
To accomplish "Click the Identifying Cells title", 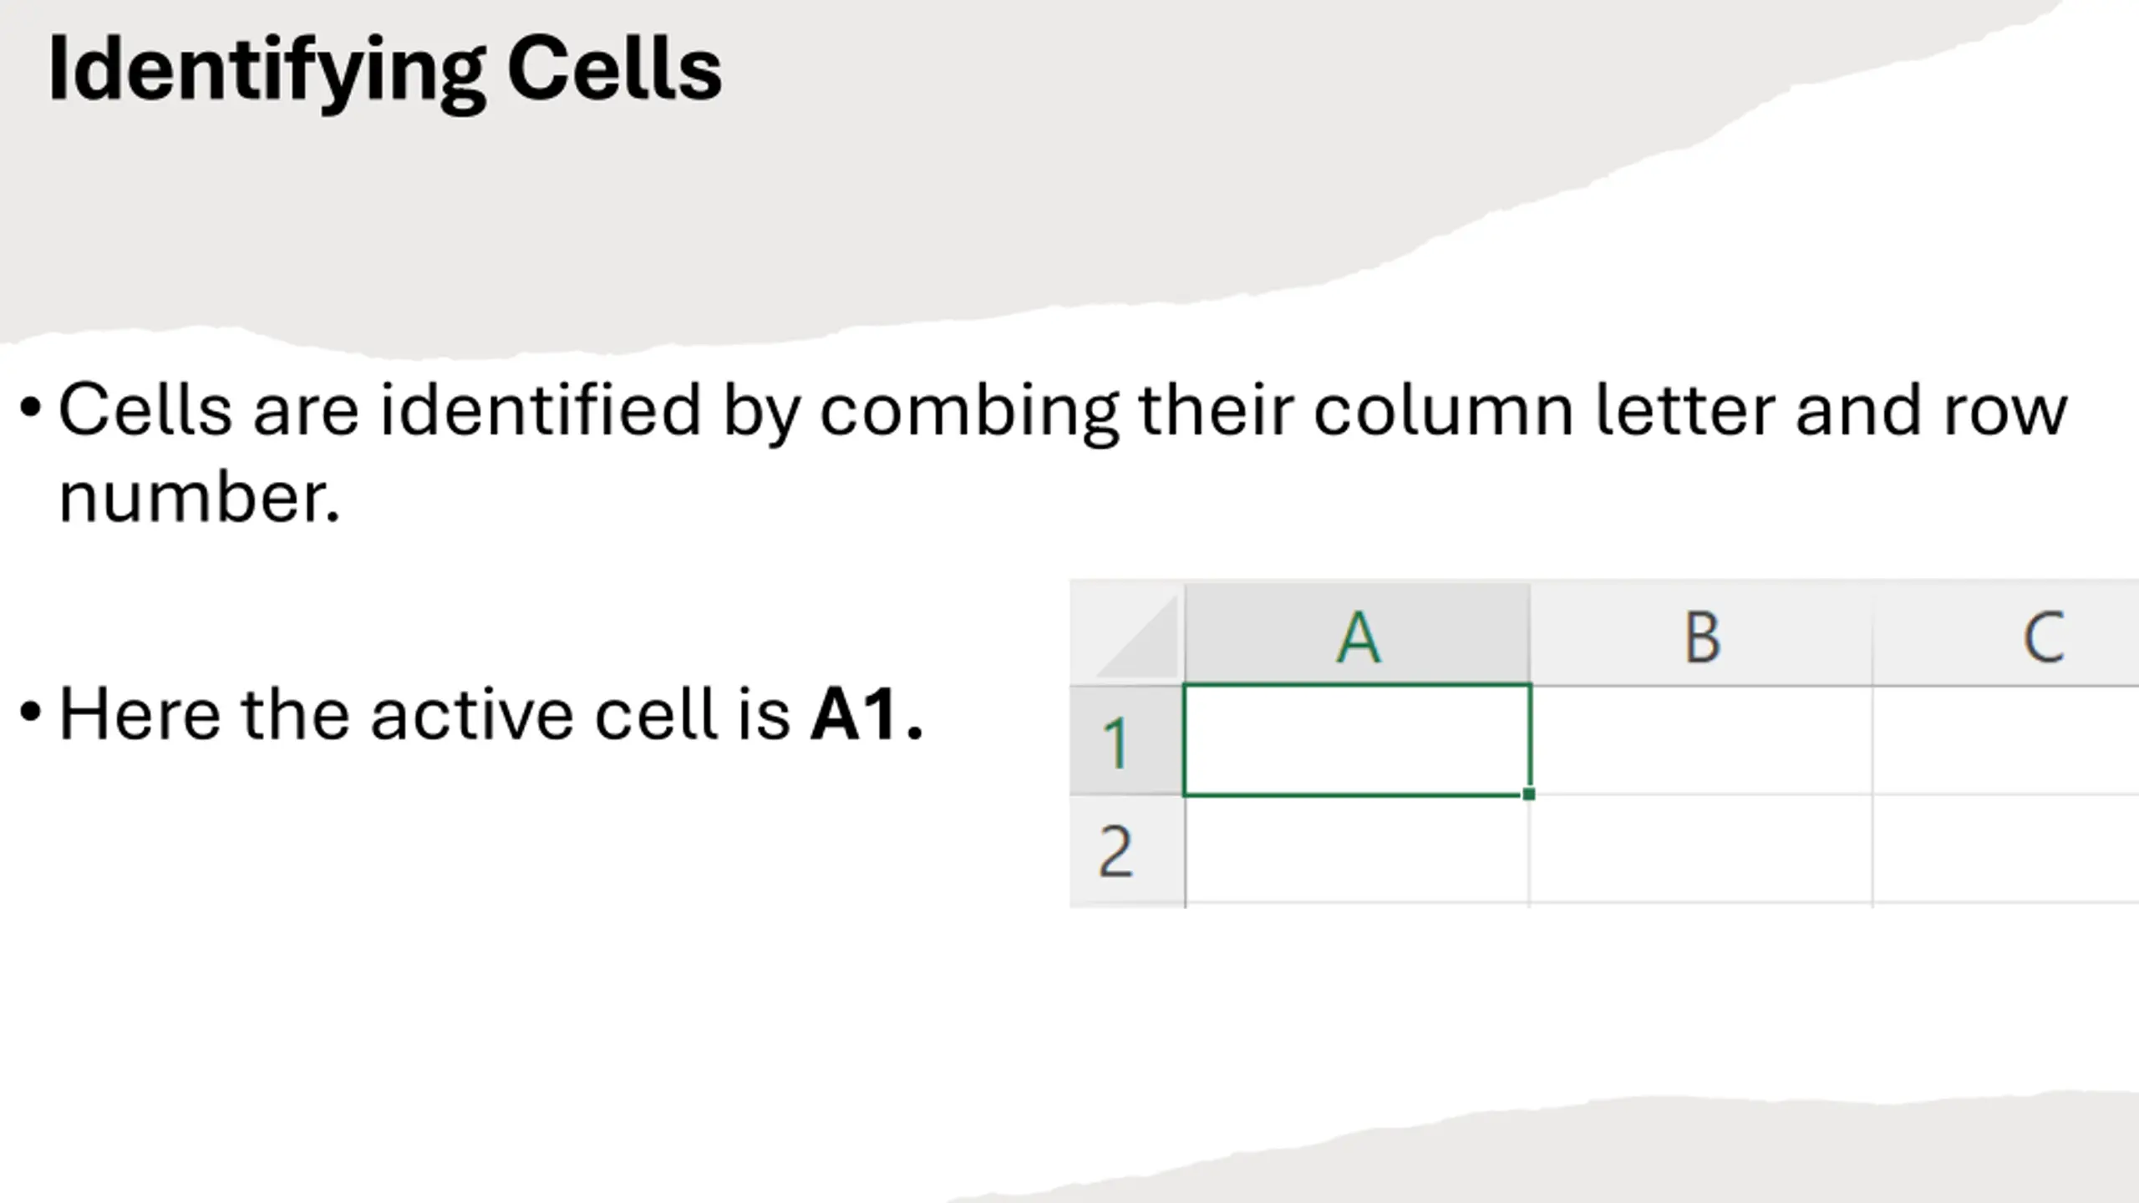I will pyautogui.click(x=385, y=71).
